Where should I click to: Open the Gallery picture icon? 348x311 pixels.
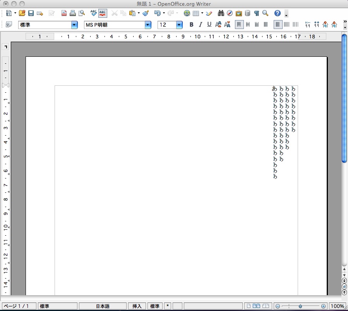[x=238, y=14]
